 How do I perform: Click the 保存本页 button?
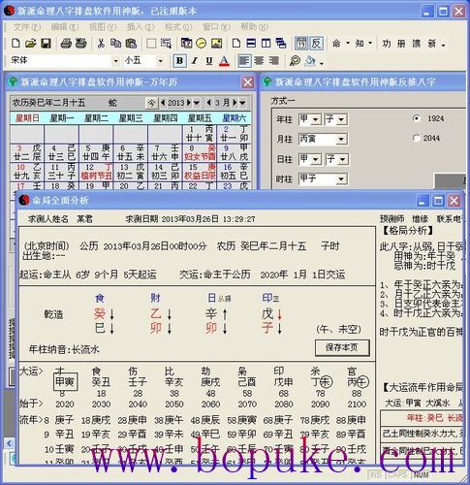[342, 348]
